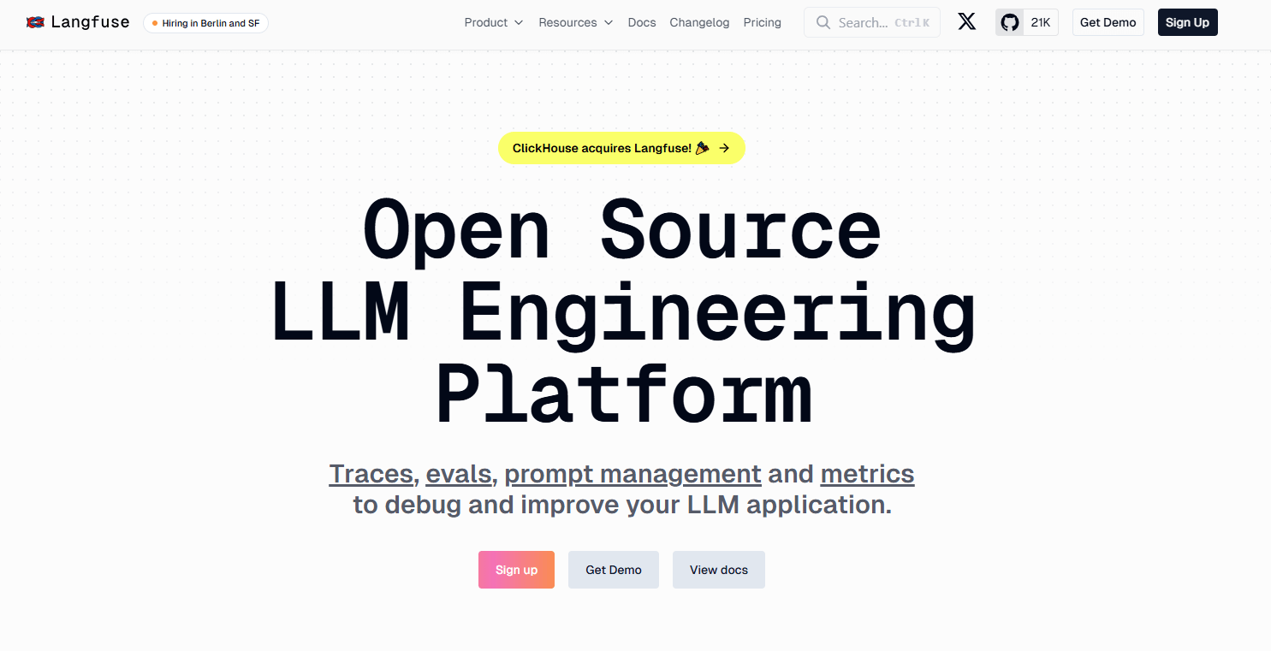Select the pink Sign up button
Viewport: 1271px width, 651px height.
pyautogui.click(x=516, y=569)
